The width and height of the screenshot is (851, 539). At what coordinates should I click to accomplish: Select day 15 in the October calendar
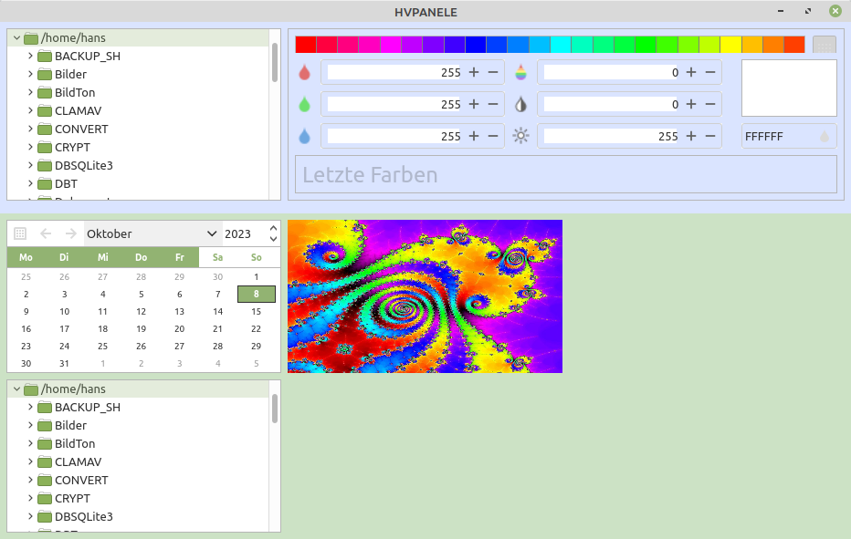(x=256, y=312)
